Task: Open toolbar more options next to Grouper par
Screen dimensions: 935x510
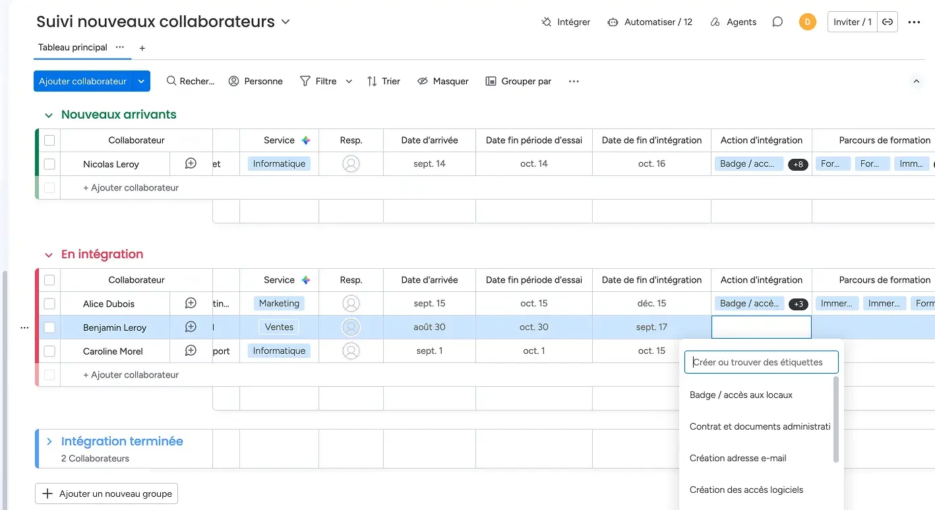Action: tap(574, 81)
